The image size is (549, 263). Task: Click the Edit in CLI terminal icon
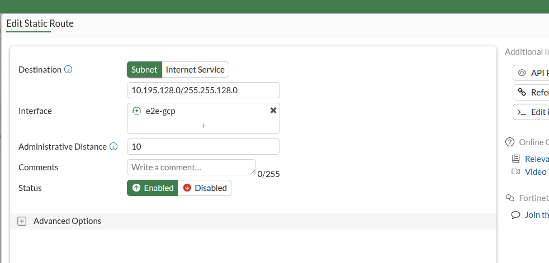point(522,112)
